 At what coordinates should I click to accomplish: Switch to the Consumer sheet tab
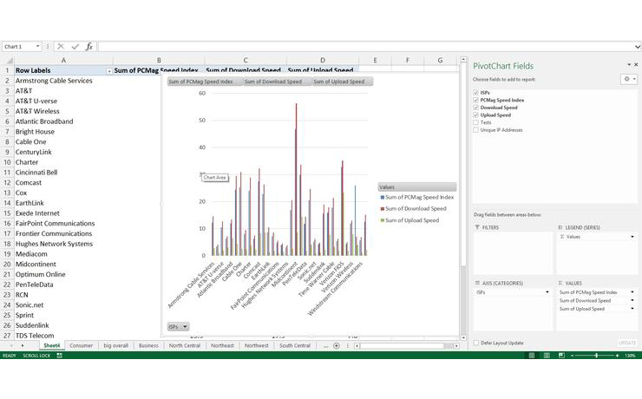point(81,345)
